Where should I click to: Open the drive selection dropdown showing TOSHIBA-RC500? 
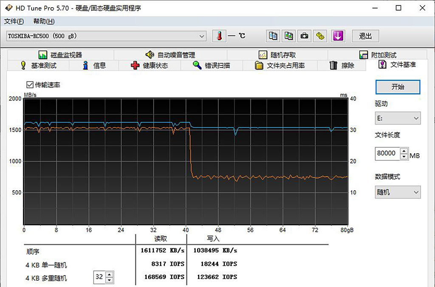coord(105,36)
